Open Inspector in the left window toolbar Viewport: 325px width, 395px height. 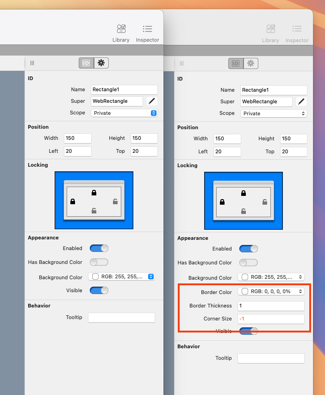(147, 33)
